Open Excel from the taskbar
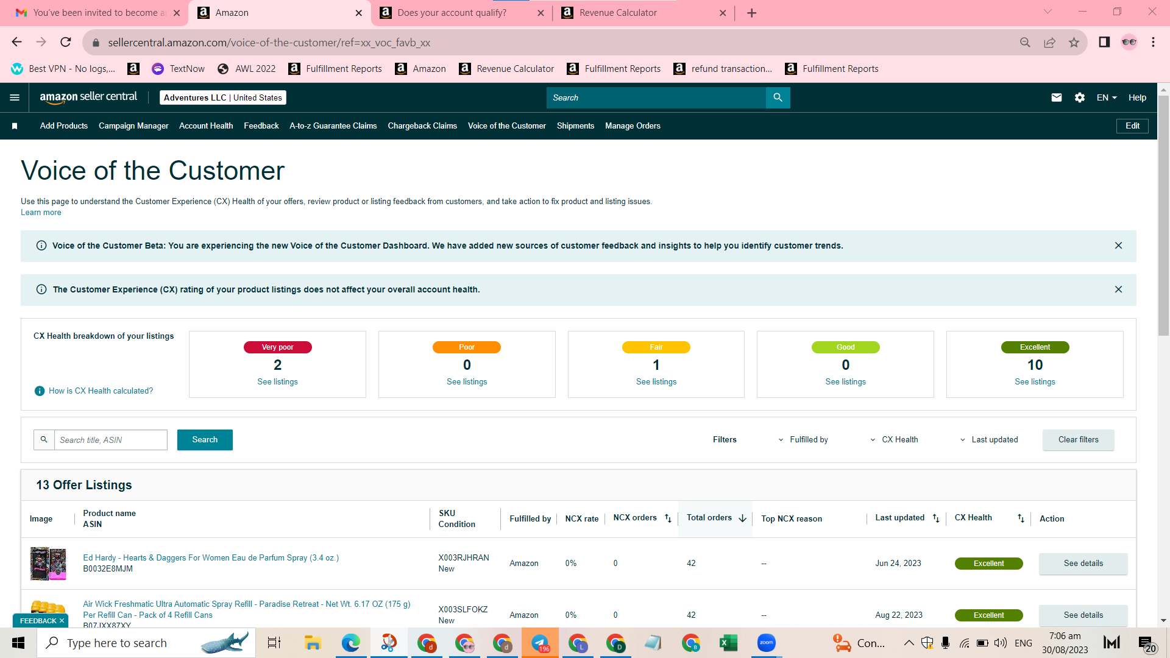Screen dimensions: 1170x658 point(728,643)
